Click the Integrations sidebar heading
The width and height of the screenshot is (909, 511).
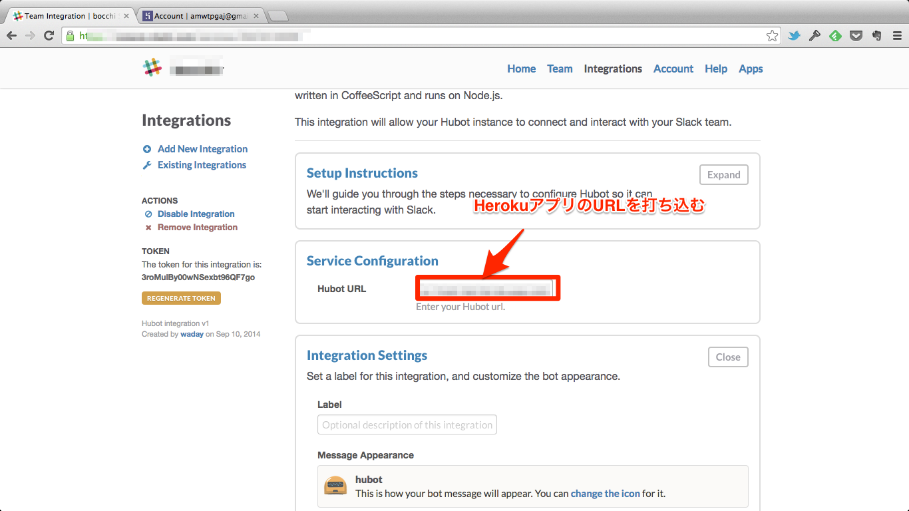point(186,120)
